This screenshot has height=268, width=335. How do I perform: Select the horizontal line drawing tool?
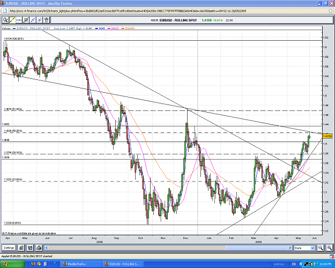[19, 20]
